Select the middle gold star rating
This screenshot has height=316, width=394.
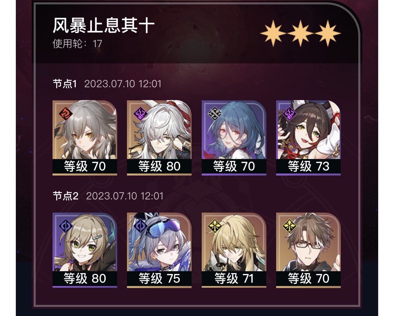point(300,33)
